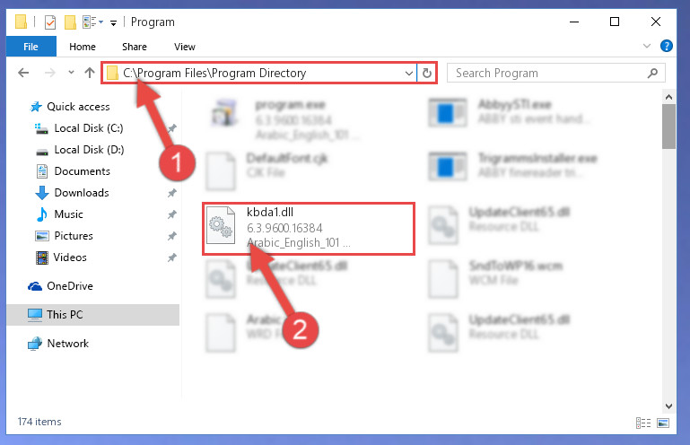Expand the ribbon with the chevron
This screenshot has width=690, height=445.
click(646, 46)
